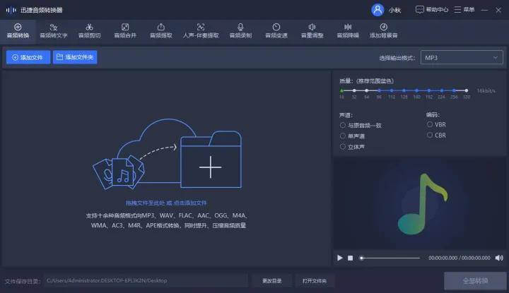
Task: Open the 音频提取 audio extraction tool
Action: tap(160, 31)
